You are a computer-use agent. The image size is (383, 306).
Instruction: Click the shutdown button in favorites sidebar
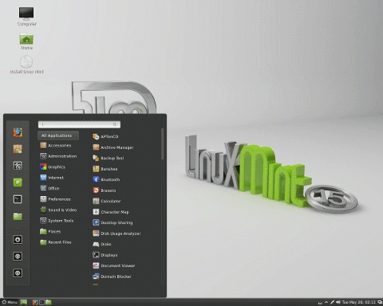click(18, 273)
